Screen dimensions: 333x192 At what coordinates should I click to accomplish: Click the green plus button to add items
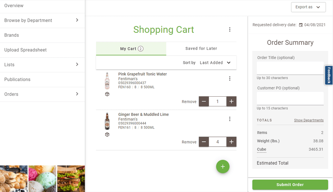click(223, 166)
